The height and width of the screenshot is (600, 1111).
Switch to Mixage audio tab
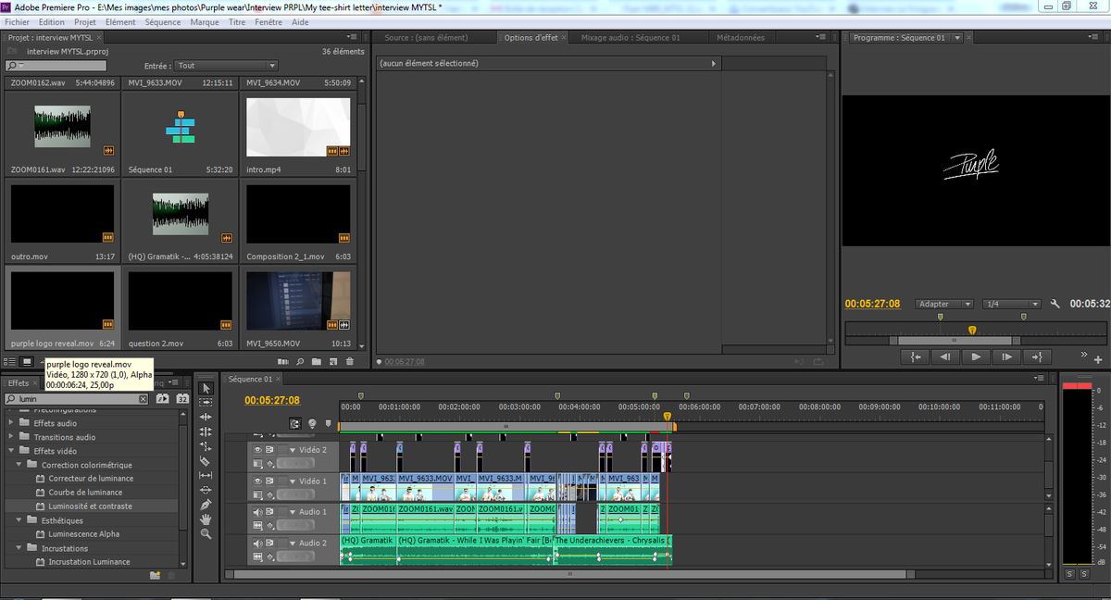[630, 38]
